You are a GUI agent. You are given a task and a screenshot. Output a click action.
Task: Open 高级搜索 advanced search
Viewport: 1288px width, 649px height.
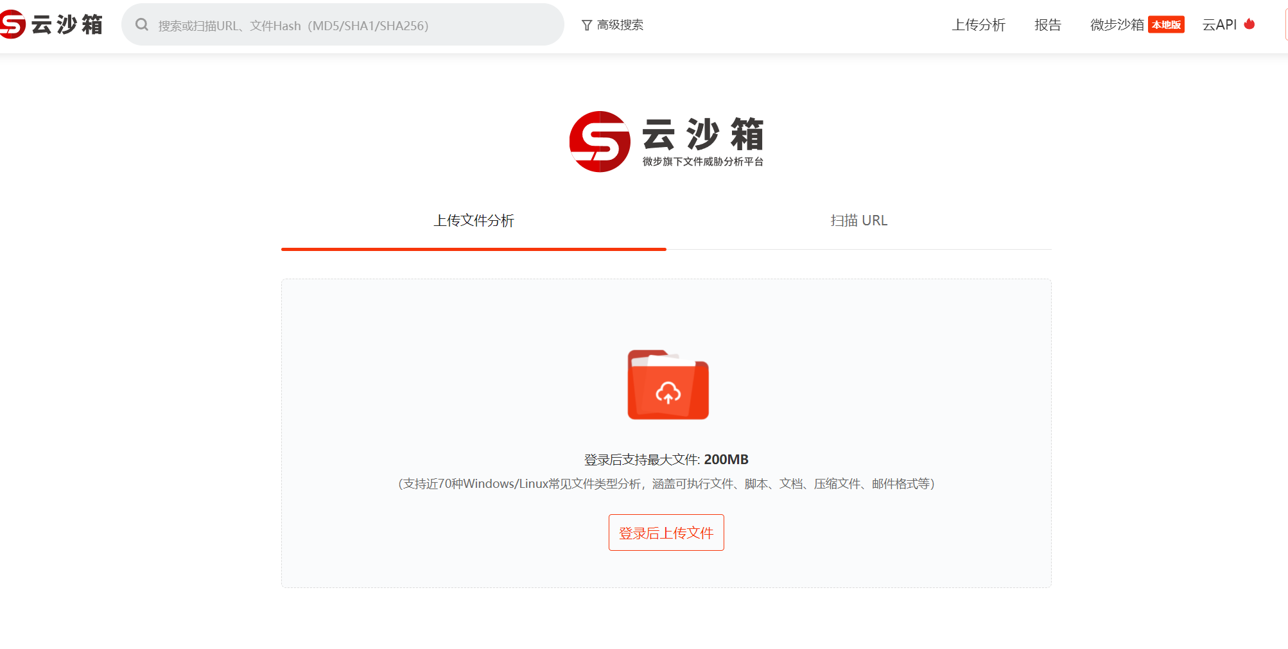pos(620,24)
